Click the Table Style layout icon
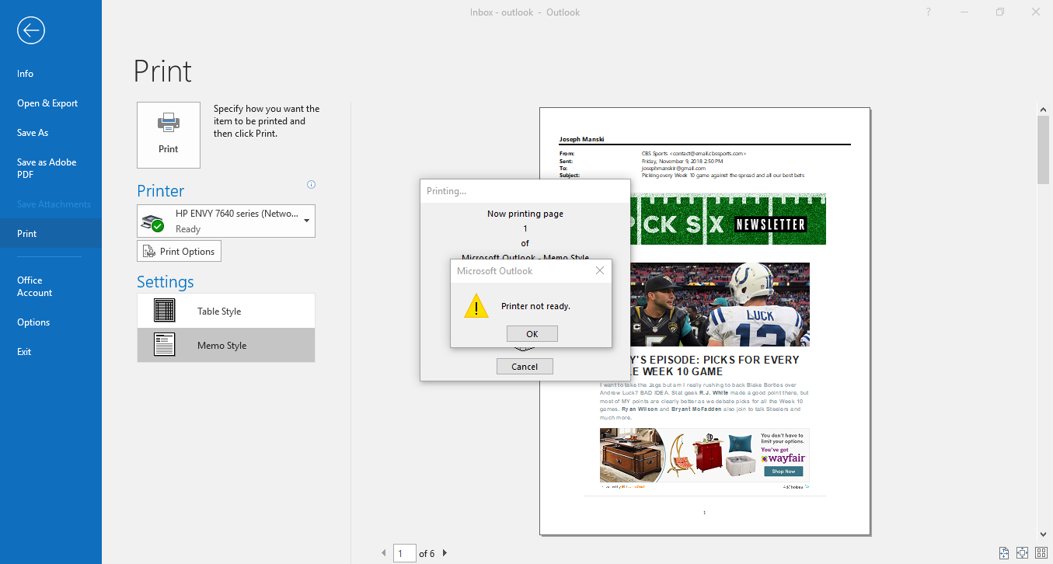The width and height of the screenshot is (1053, 564). tap(165, 311)
